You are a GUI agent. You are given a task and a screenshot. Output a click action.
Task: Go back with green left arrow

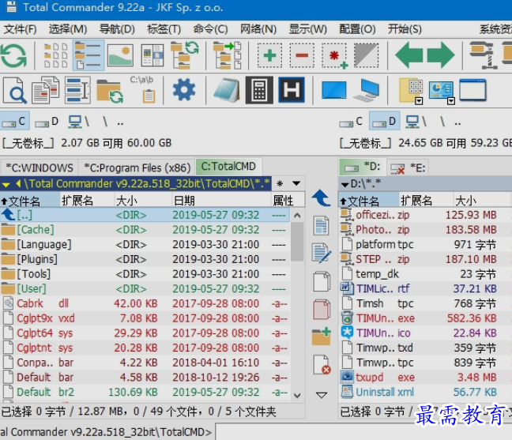408,55
